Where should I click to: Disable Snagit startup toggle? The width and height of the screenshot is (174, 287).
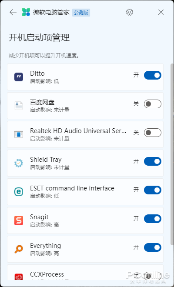coord(153,219)
